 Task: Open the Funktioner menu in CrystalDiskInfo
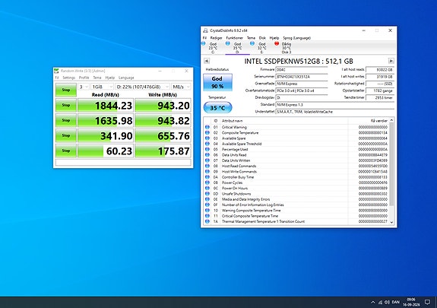234,38
